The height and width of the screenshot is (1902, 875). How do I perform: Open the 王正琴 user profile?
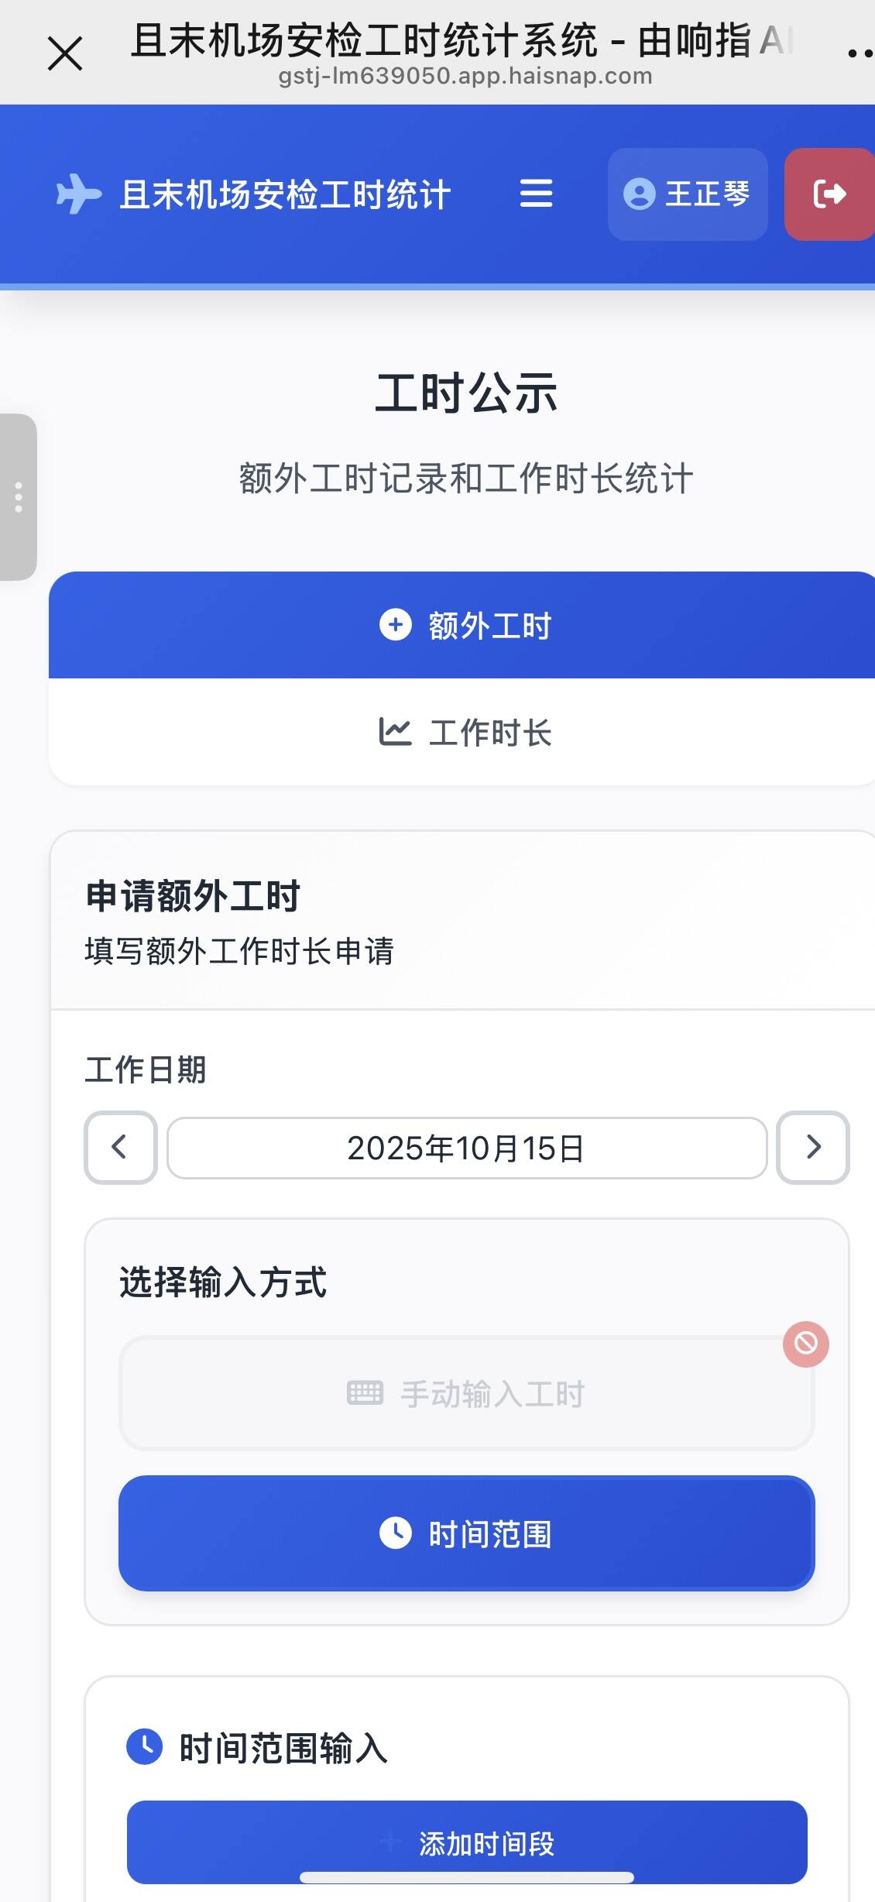[x=688, y=194]
